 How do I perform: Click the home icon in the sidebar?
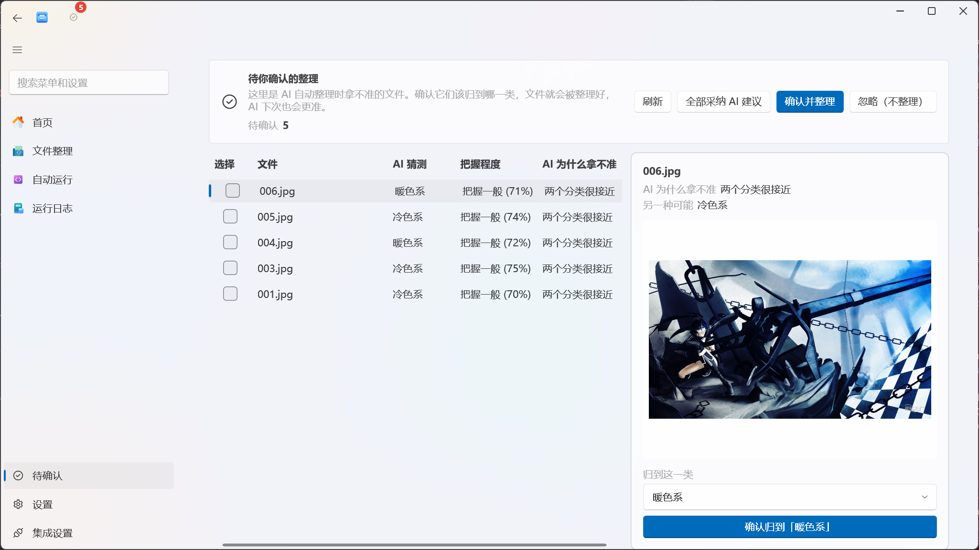(x=18, y=122)
